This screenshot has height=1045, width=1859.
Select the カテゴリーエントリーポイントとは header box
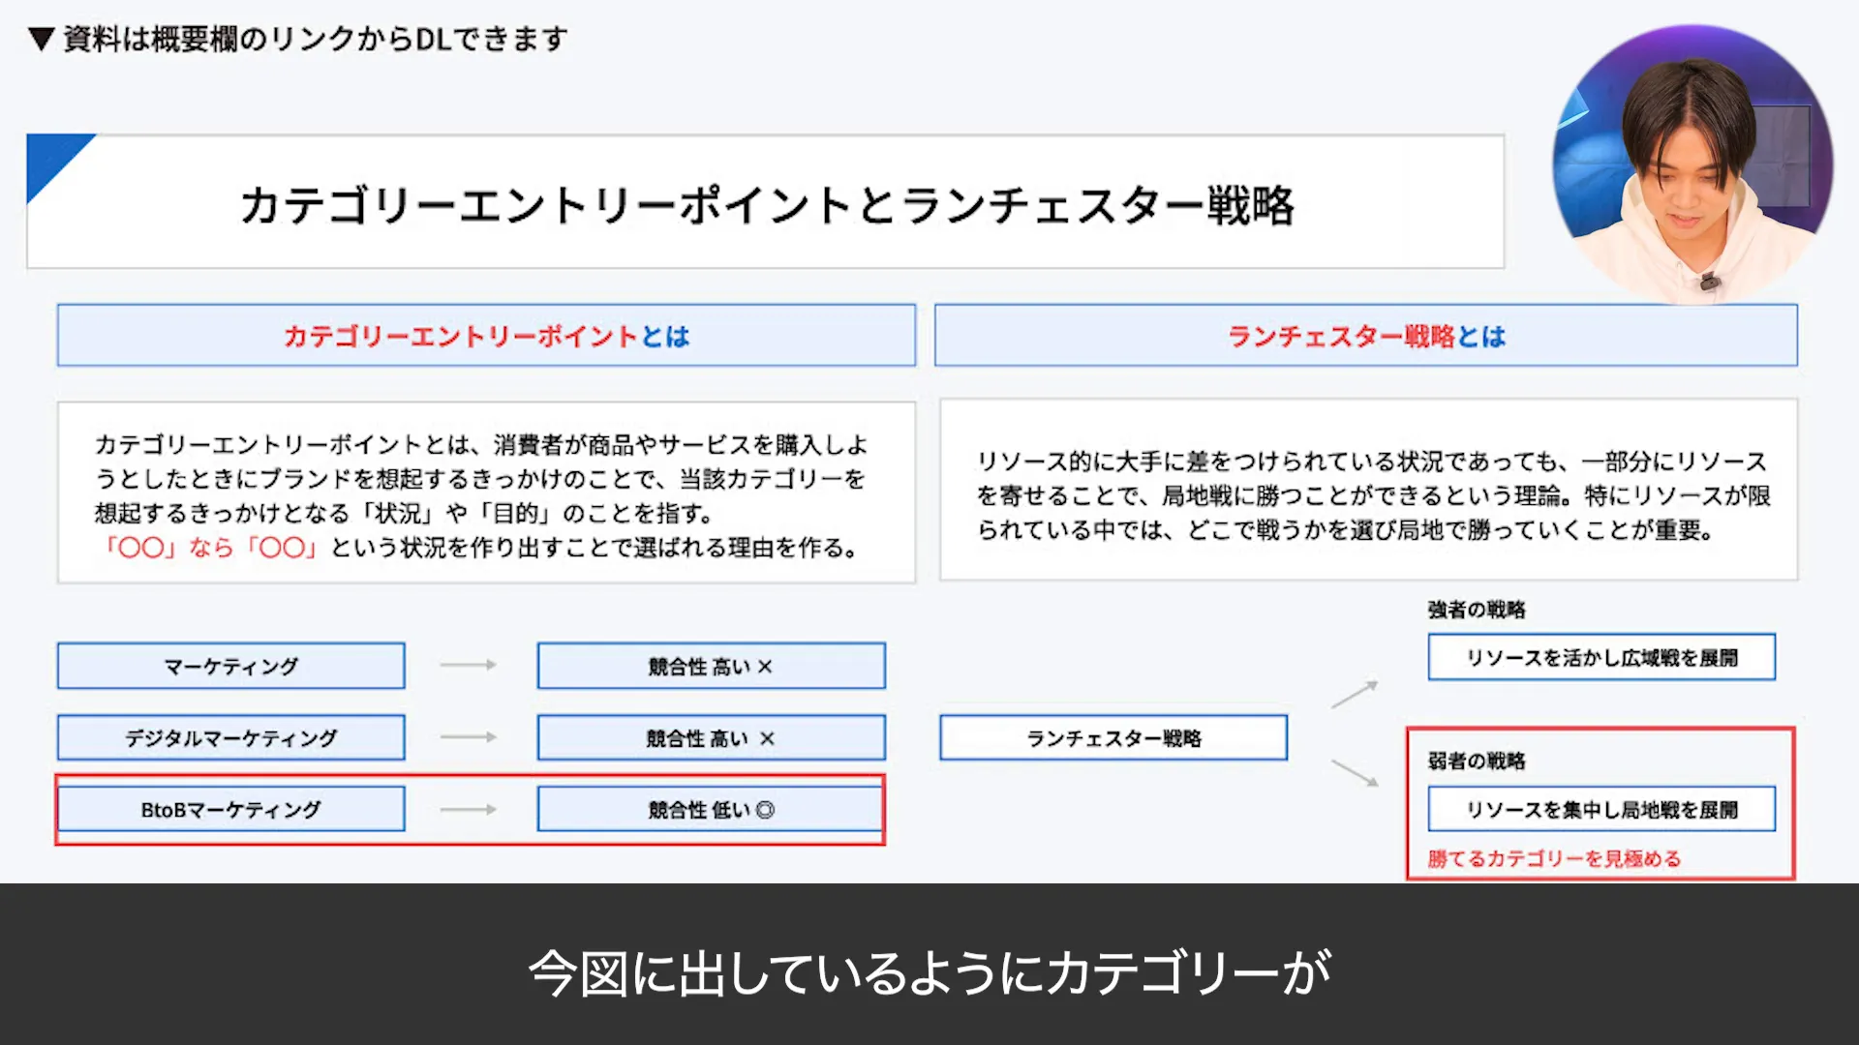pyautogui.click(x=486, y=336)
